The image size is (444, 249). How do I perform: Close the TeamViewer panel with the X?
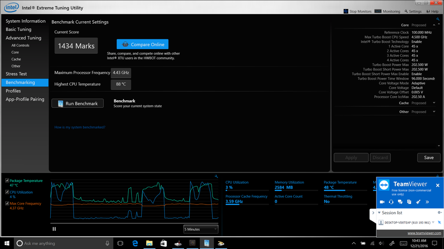438,185
